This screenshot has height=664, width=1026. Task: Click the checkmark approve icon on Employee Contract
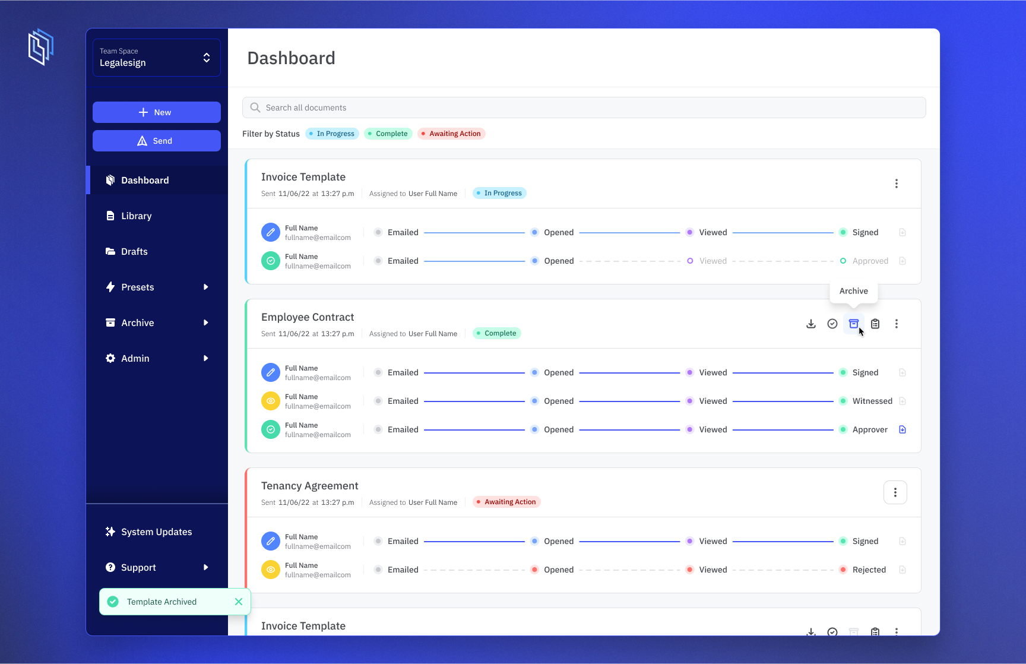(x=832, y=324)
